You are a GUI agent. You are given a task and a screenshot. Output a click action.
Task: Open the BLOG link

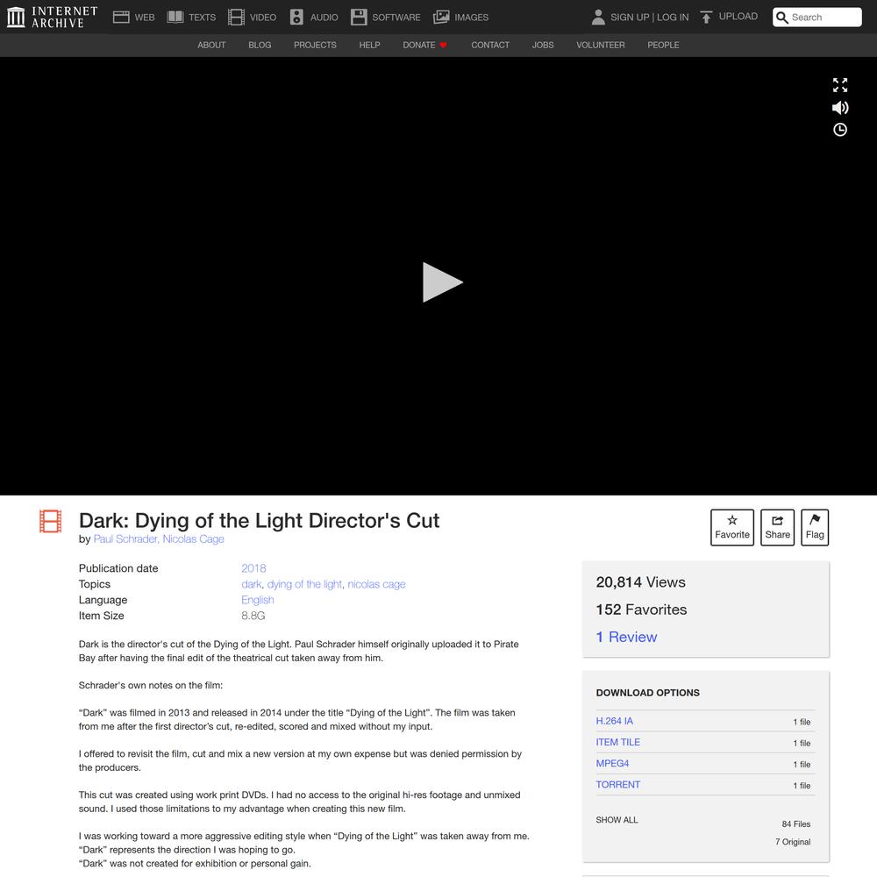click(260, 46)
